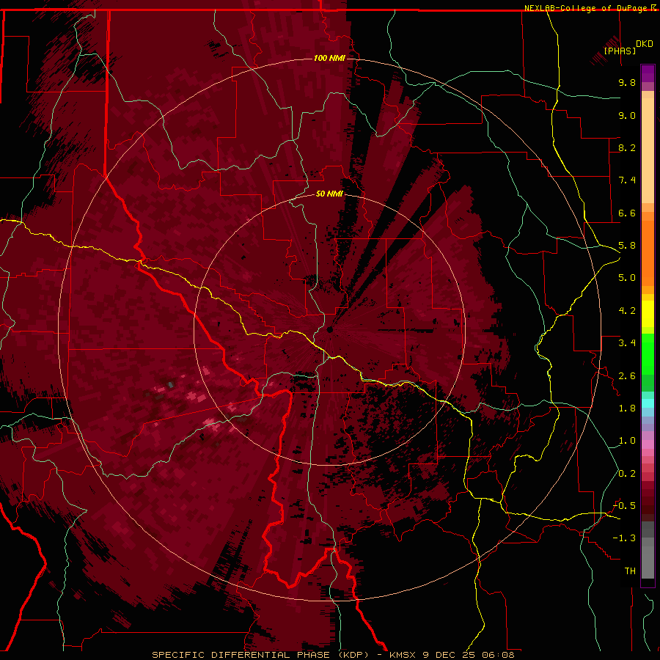Pick the gray band near TH
The width and height of the screenshot is (660, 660).
point(648,562)
